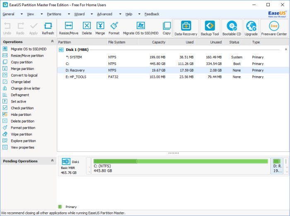Collapse the Disk 1 (MBR) group
This screenshot has width=290, height=216.
[286, 50]
